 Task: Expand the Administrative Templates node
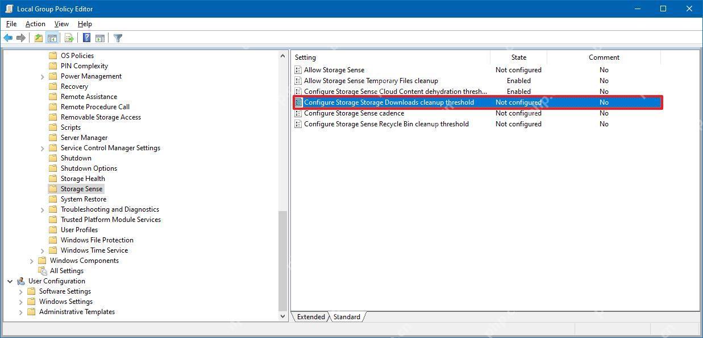point(21,312)
